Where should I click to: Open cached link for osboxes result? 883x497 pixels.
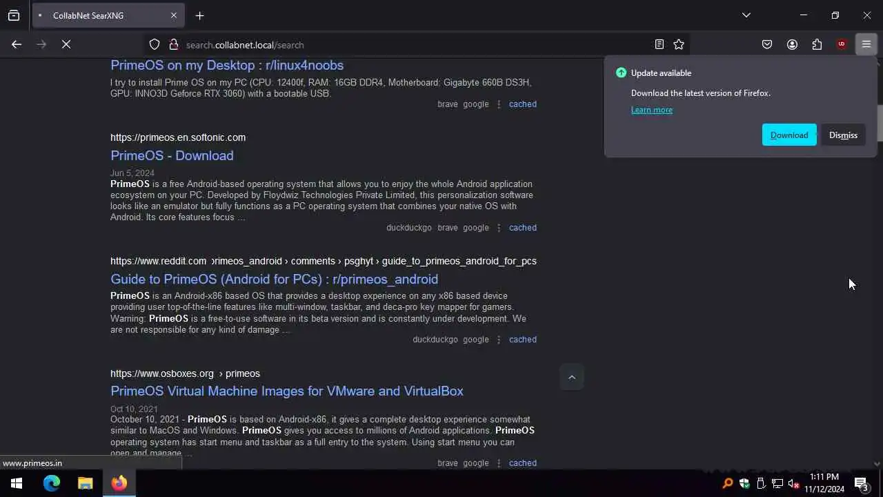pyautogui.click(x=522, y=463)
